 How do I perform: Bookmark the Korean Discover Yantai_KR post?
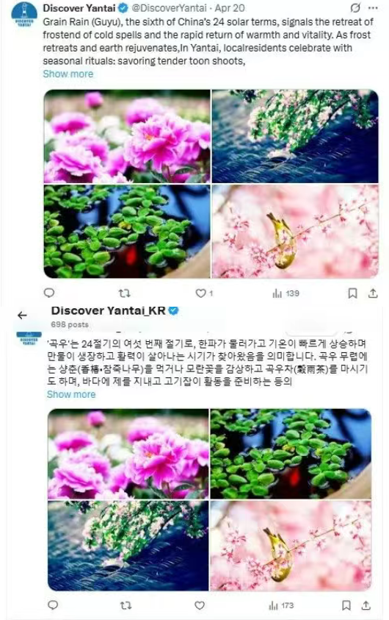346,605
